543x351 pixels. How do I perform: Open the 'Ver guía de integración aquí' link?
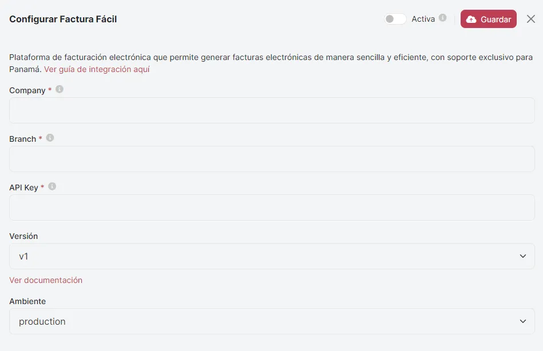(x=97, y=69)
